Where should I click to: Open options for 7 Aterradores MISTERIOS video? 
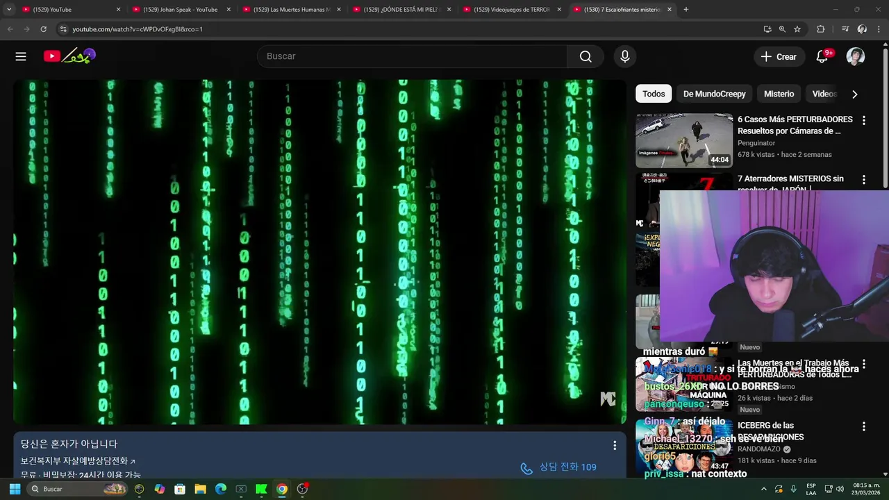tap(864, 180)
